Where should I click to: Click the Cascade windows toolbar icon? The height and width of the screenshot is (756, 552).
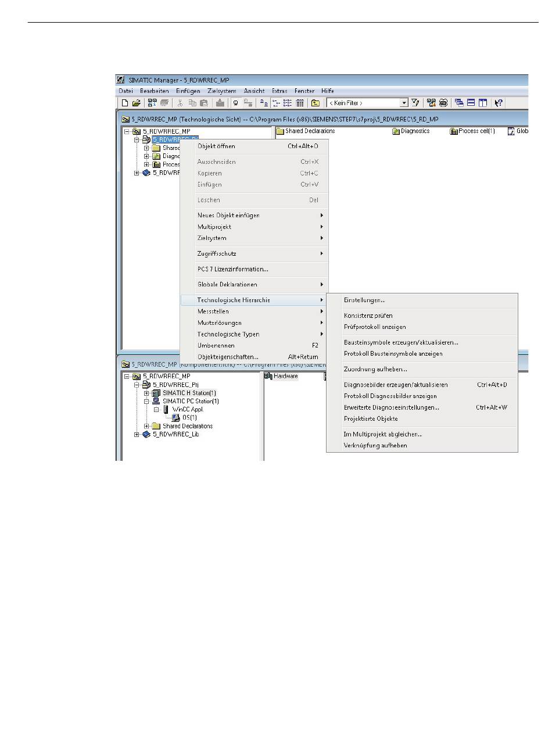[459, 103]
